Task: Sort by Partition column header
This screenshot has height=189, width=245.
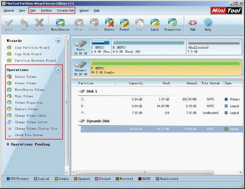Action: pyautogui.click(x=97, y=83)
